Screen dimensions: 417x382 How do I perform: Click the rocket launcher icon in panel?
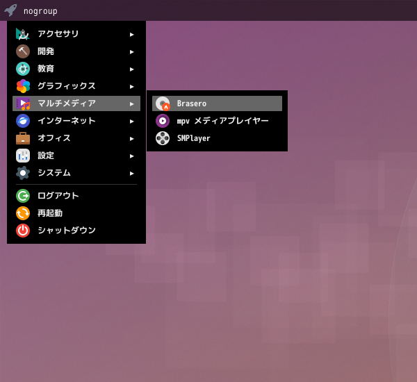10,10
